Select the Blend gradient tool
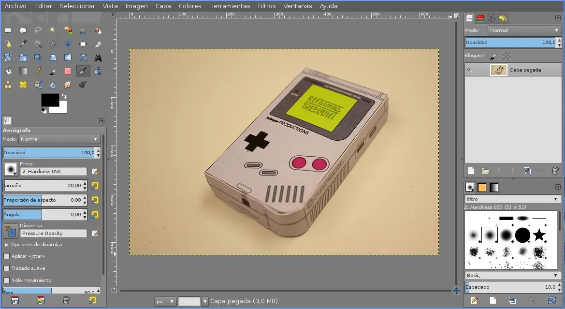Viewport: 565px width, 309px height. click(x=23, y=71)
